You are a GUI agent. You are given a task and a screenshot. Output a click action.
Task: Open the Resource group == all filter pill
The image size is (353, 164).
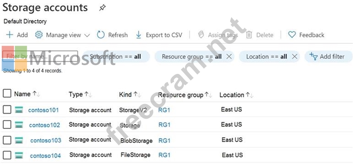tap(194, 56)
